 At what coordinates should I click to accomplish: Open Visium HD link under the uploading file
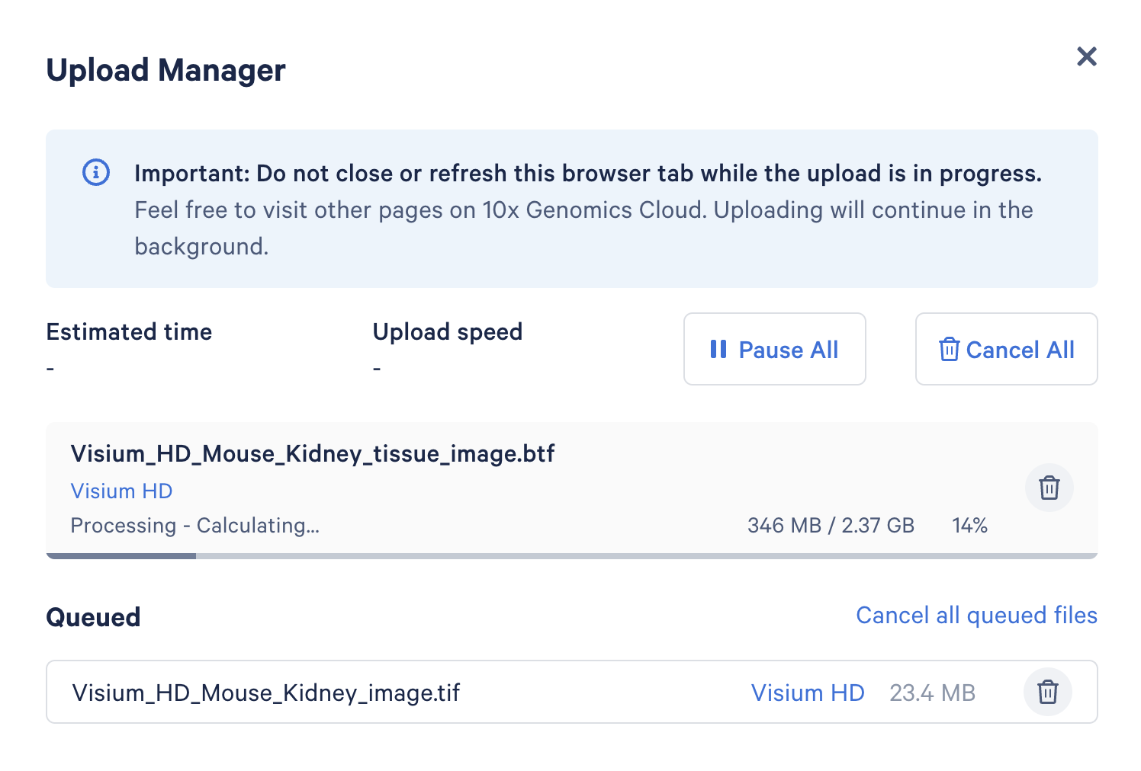[121, 491]
